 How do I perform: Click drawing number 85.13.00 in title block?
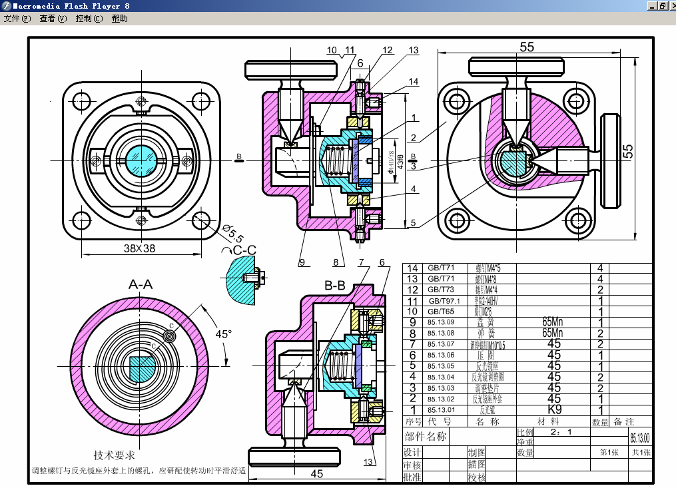[x=639, y=439]
